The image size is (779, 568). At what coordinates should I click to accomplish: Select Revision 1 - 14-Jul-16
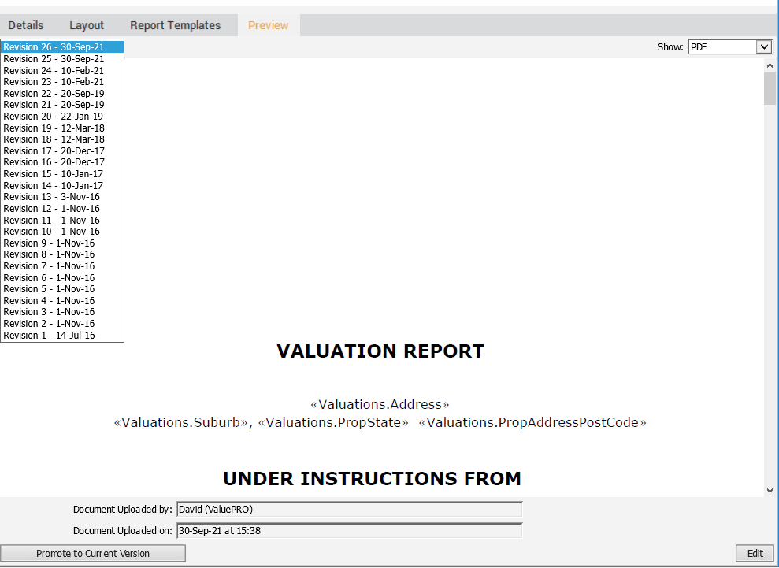click(x=62, y=336)
